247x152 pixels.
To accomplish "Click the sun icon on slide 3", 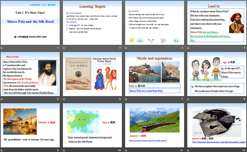I will tap(132, 40).
